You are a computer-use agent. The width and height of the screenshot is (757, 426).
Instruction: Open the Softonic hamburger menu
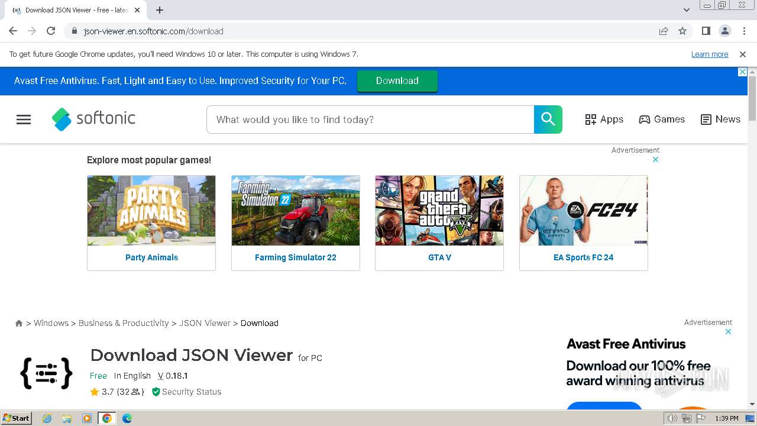point(24,120)
